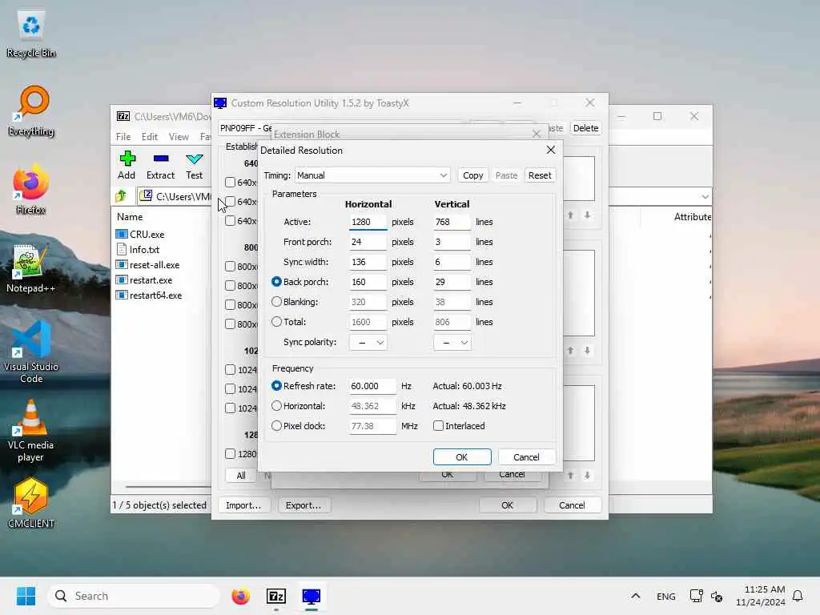Select the Refresh rate radio button
Screen dimensions: 820x615
click(276, 386)
